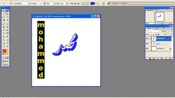Select the Paint Bucket tool
The image size is (175, 98).
tap(7, 30)
